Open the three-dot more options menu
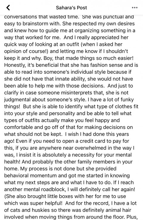 pos(135,7)
